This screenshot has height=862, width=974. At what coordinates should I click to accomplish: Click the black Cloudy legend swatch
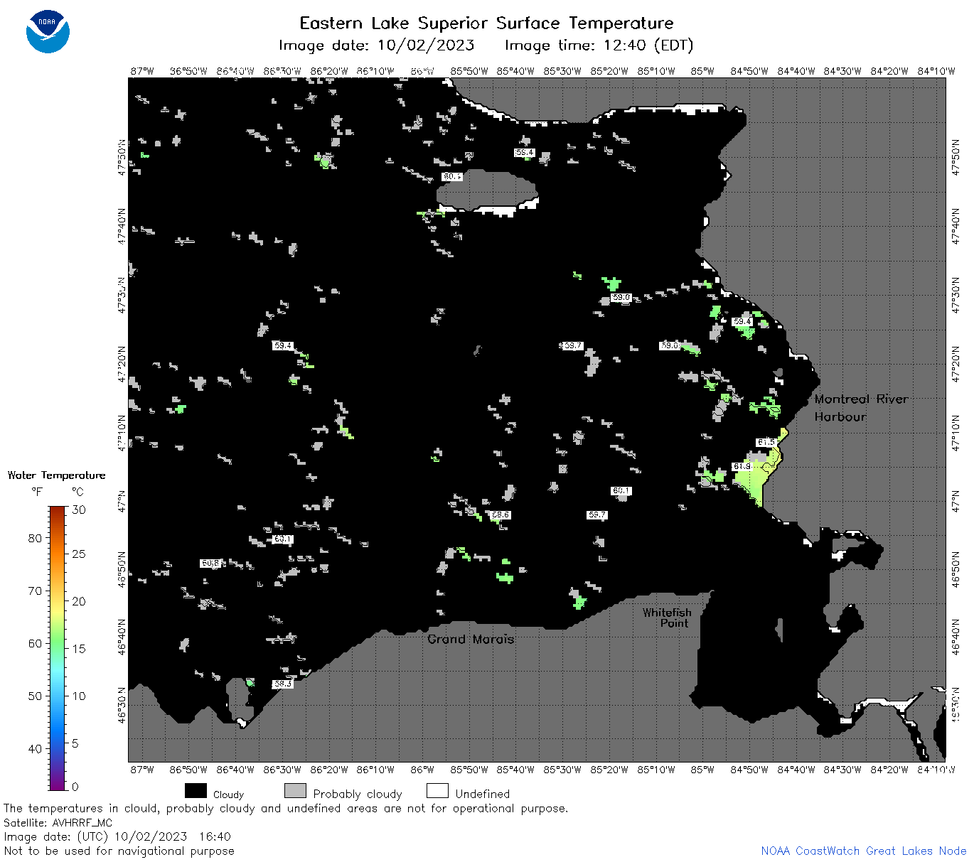pos(196,791)
